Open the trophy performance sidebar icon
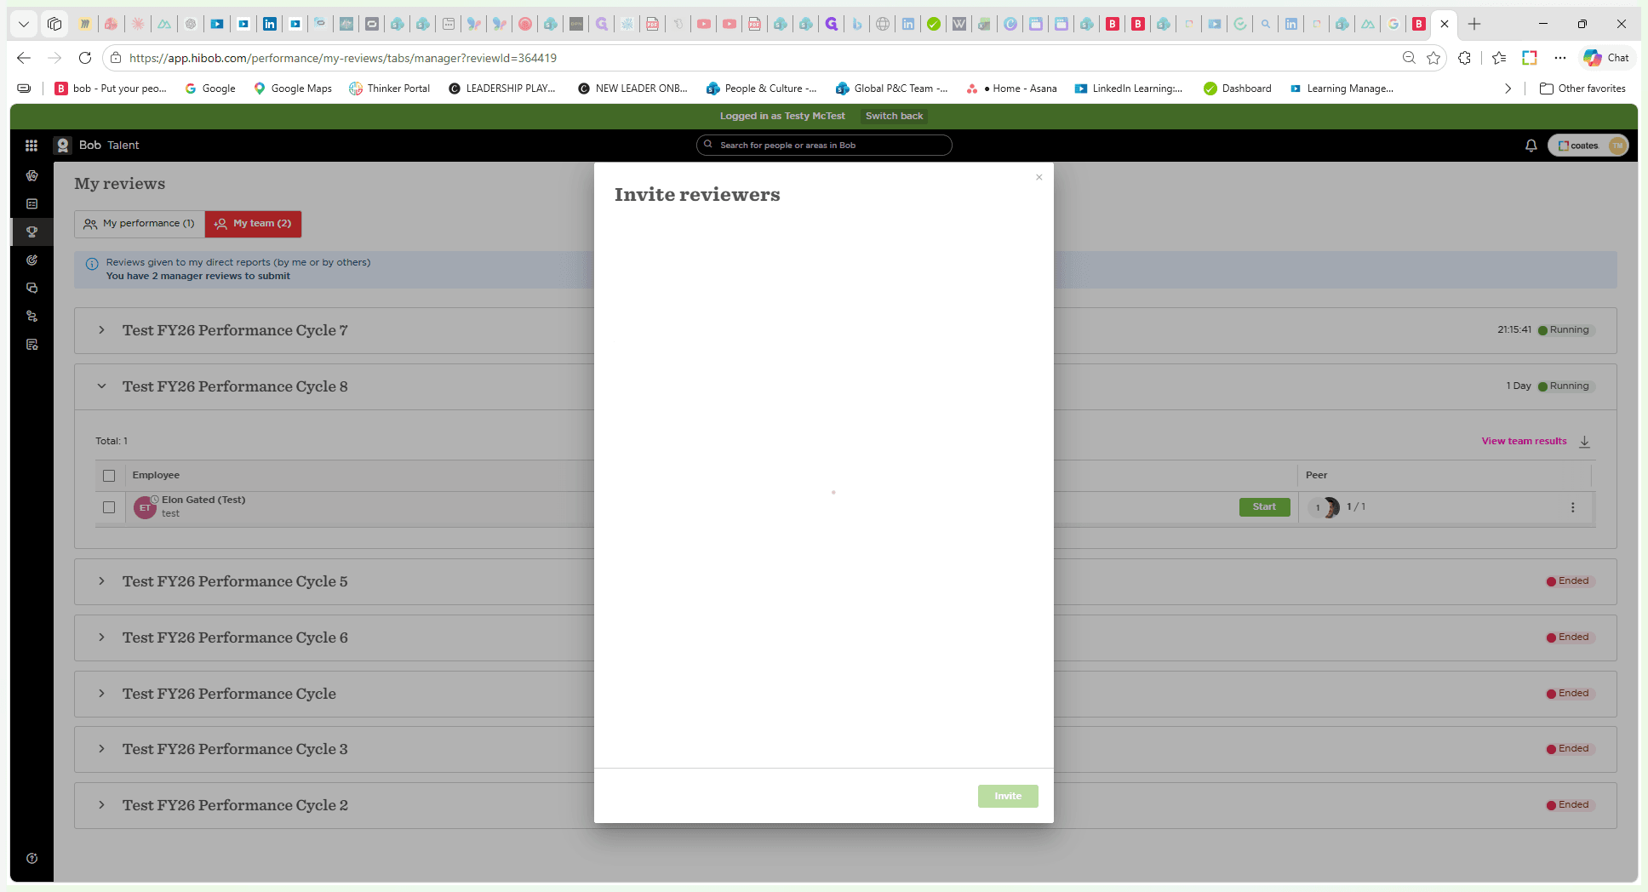Screen dimensions: 1648x892 pos(32,232)
